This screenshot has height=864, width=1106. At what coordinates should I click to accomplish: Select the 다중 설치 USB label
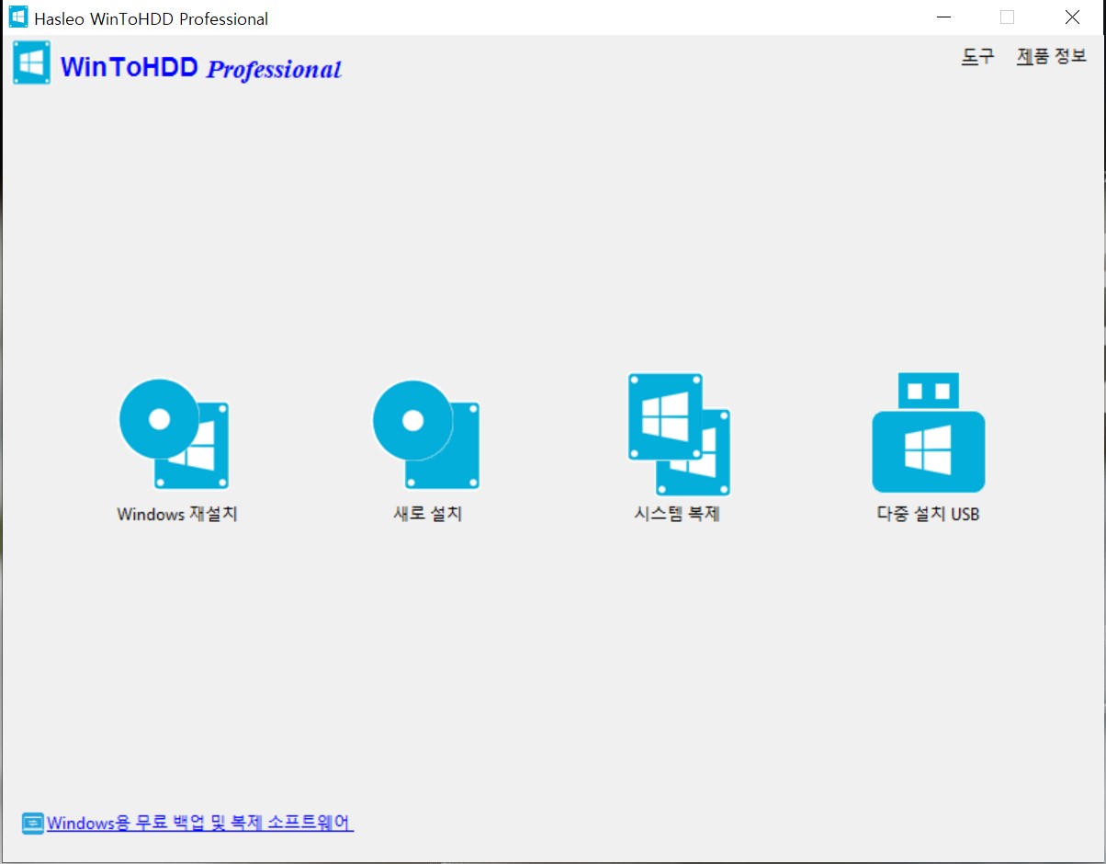pos(928,514)
